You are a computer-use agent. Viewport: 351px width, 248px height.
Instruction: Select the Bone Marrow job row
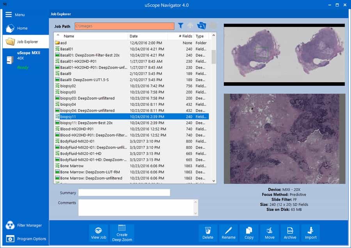coord(72,166)
